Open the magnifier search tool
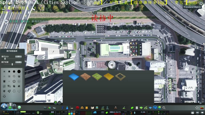 (x=164, y=108)
